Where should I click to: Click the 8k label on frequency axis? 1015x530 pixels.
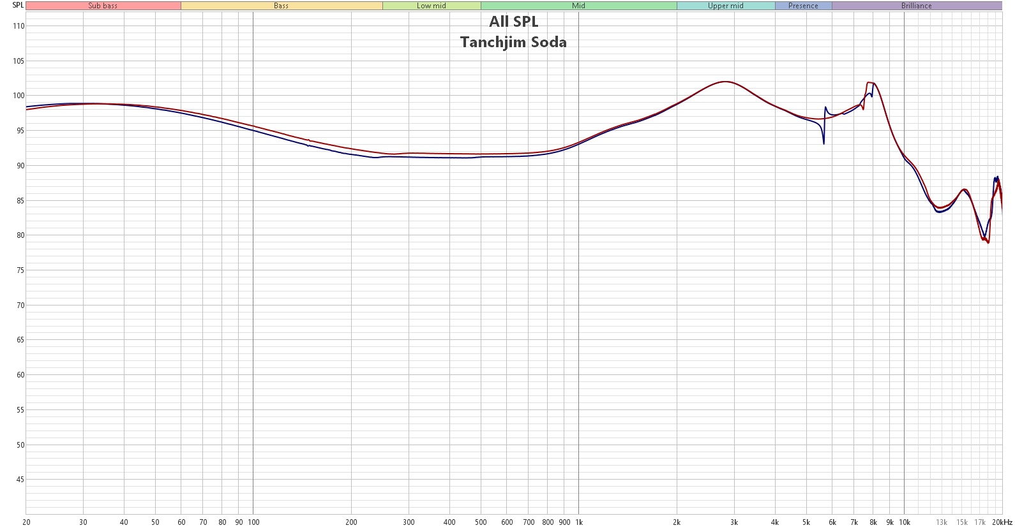(873, 522)
